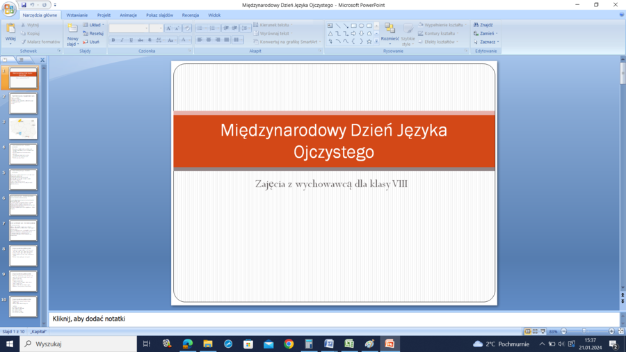Fit slide to the current window

[621, 331]
